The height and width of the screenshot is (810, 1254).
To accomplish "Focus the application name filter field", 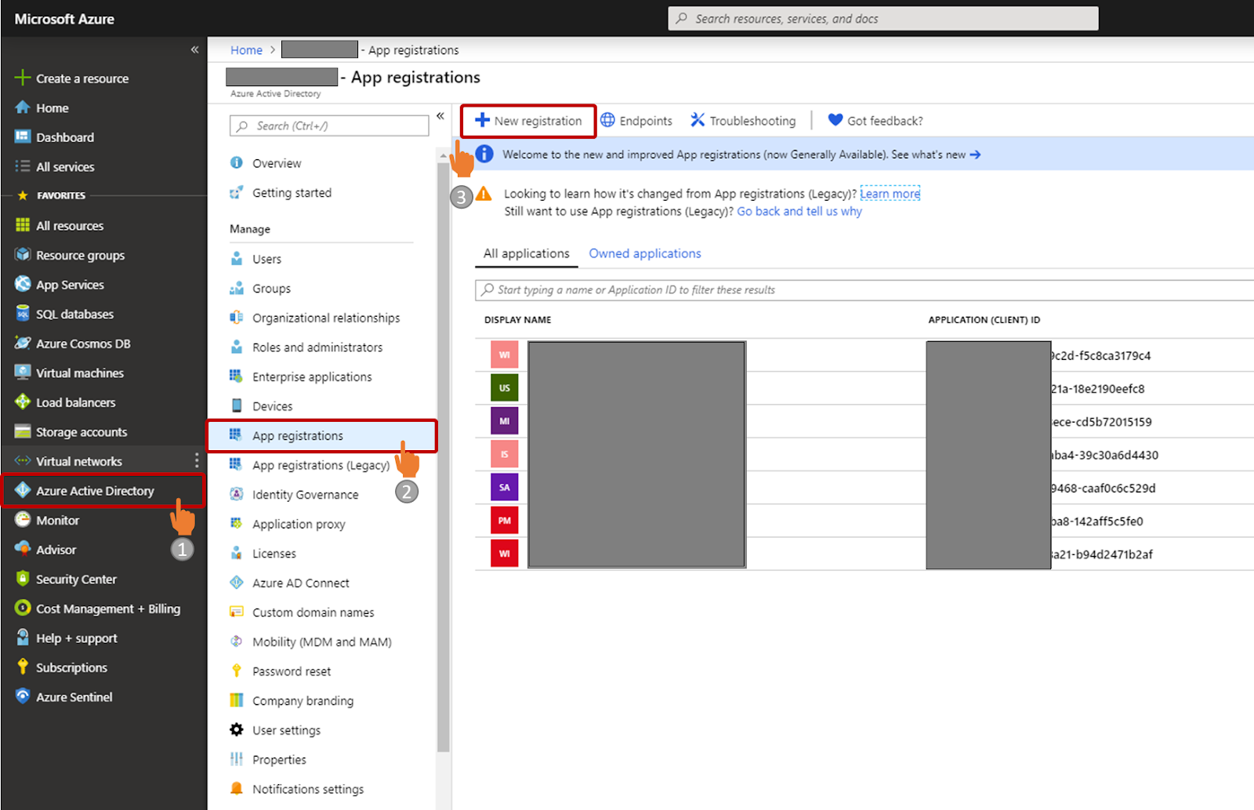I will click(x=864, y=290).
